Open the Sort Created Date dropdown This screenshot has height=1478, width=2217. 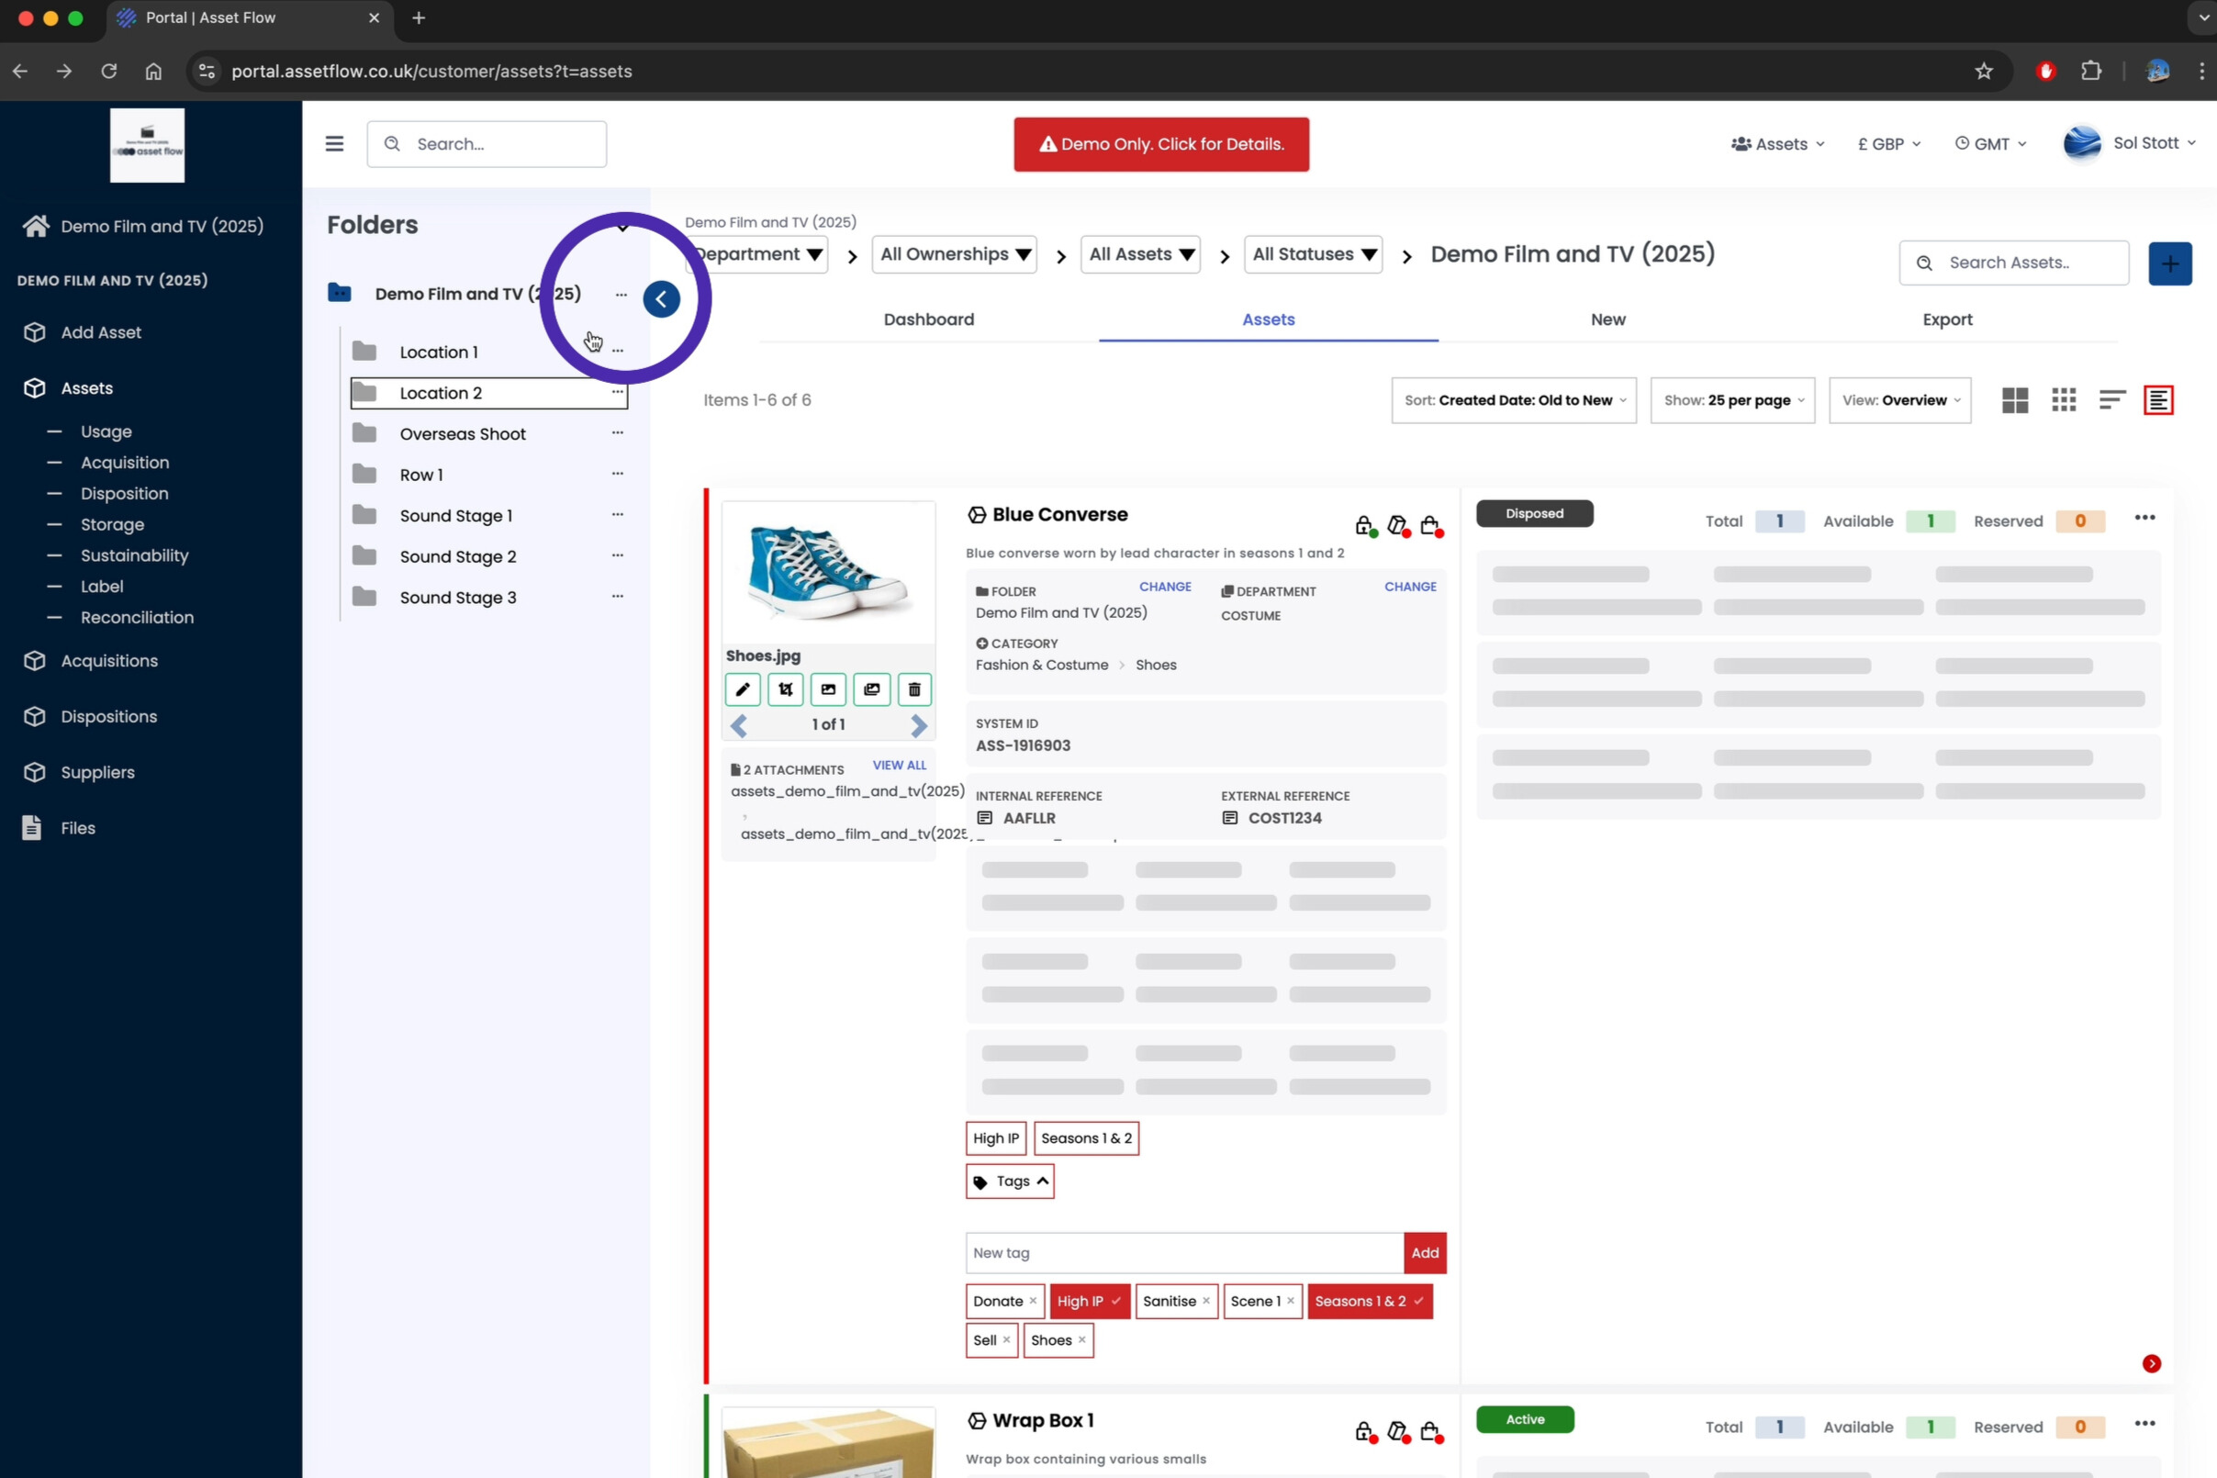click(x=1513, y=400)
